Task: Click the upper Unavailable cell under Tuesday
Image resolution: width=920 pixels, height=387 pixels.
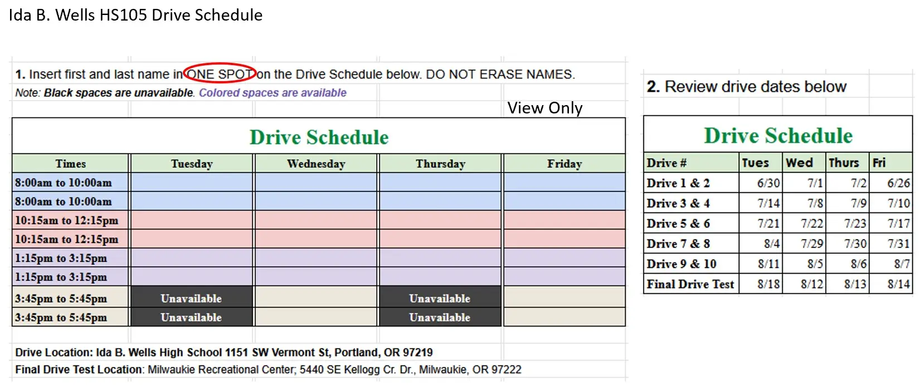Action: (x=191, y=298)
